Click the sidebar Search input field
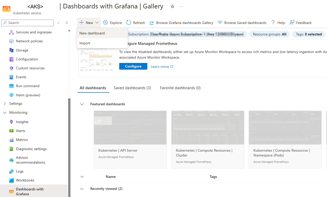Screen dimensions: 327x197 28,23
